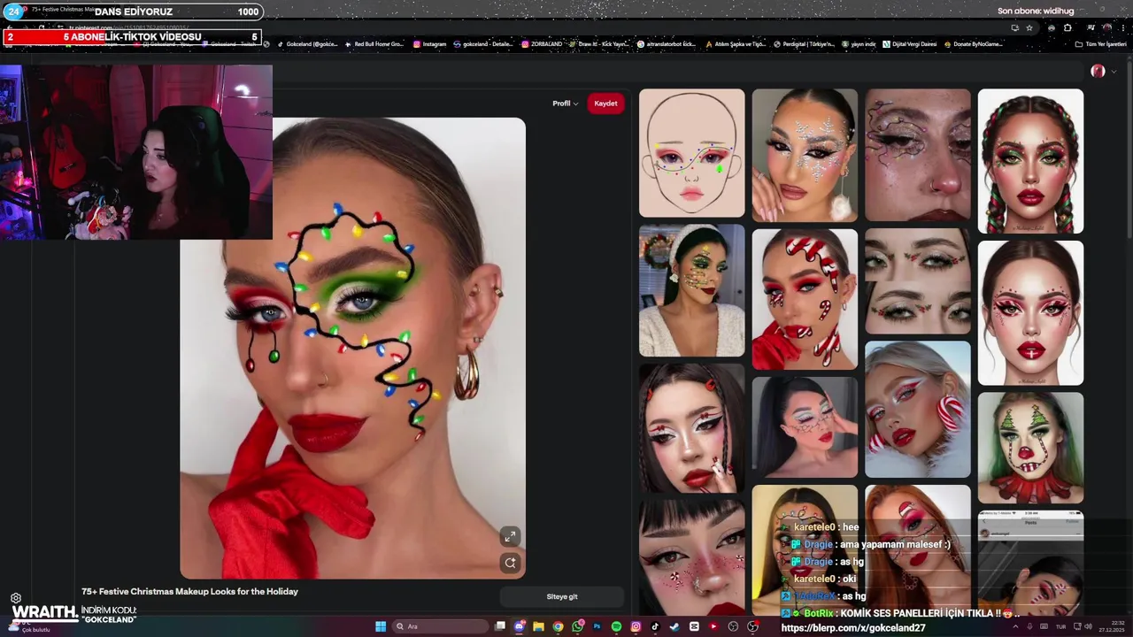Open TikTok app on the taskbar
Image resolution: width=1133 pixels, height=637 pixels.
pyautogui.click(x=655, y=626)
